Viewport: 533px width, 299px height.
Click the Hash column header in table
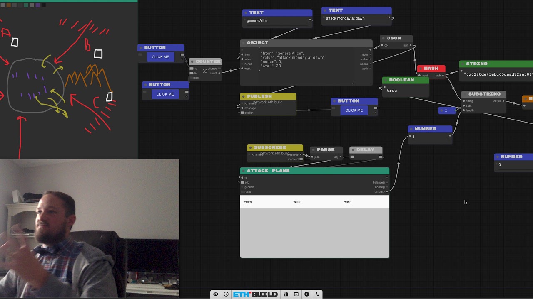click(x=347, y=202)
